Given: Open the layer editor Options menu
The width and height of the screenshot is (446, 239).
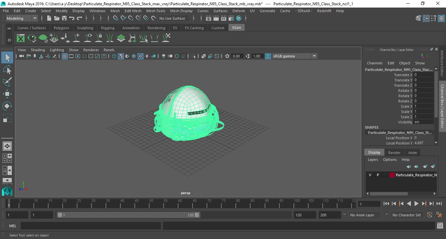Looking at the screenshot, I should [390, 160].
